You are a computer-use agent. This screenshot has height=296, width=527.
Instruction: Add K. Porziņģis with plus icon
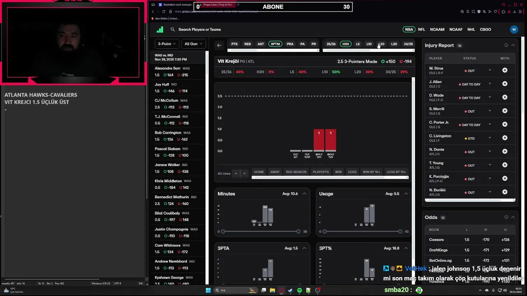pyautogui.click(x=505, y=179)
